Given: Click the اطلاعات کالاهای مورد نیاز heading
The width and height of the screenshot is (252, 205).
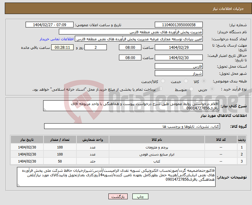Looking at the screenshot, I should point(224,116).
